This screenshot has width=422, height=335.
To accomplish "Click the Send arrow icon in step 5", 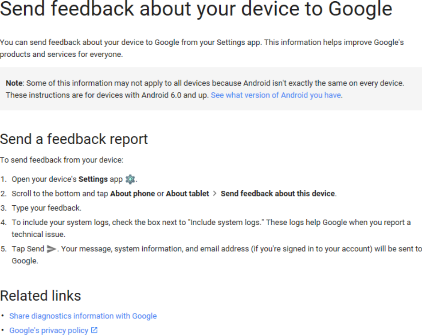I will pyautogui.click(x=51, y=249).
